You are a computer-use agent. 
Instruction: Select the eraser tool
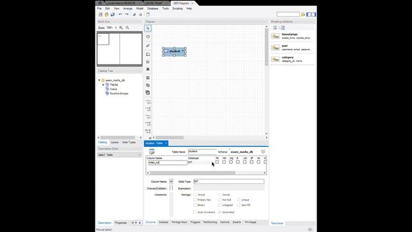[x=148, y=46]
